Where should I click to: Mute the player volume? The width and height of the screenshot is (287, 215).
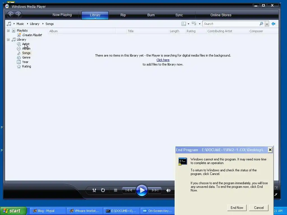[168, 190]
